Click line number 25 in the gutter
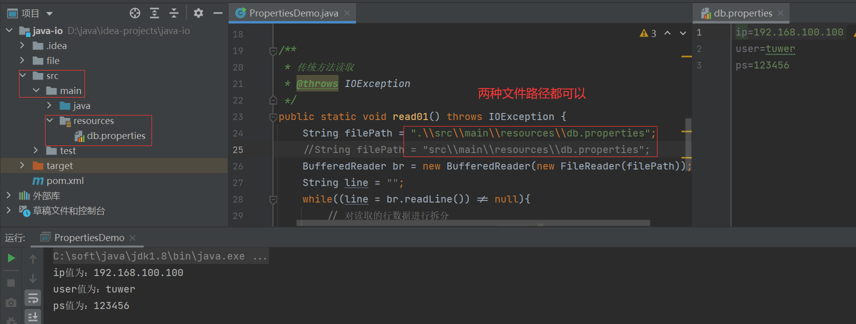The width and height of the screenshot is (856, 324). [x=238, y=149]
